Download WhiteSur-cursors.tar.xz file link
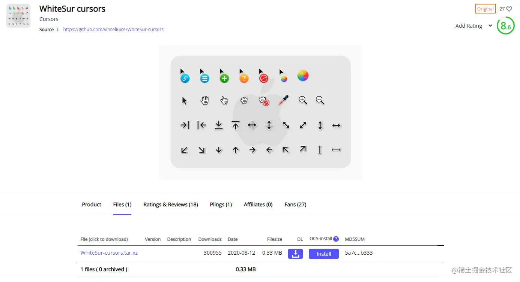 [x=109, y=253]
